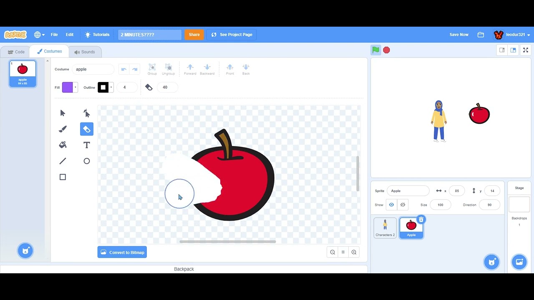
Task: Click Convert to Bitmap button
Action: [122, 252]
